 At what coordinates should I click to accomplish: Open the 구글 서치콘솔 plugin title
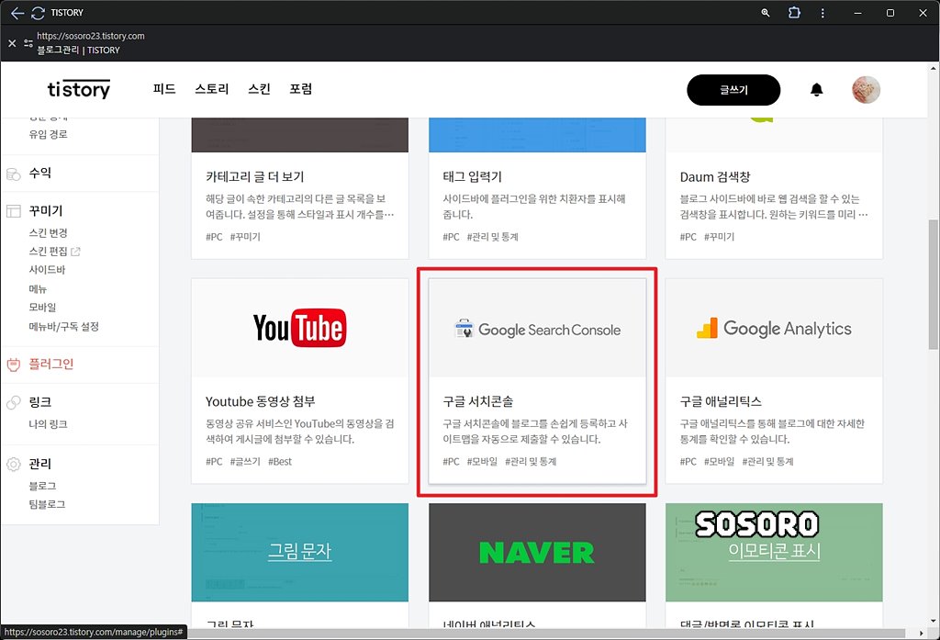click(477, 401)
